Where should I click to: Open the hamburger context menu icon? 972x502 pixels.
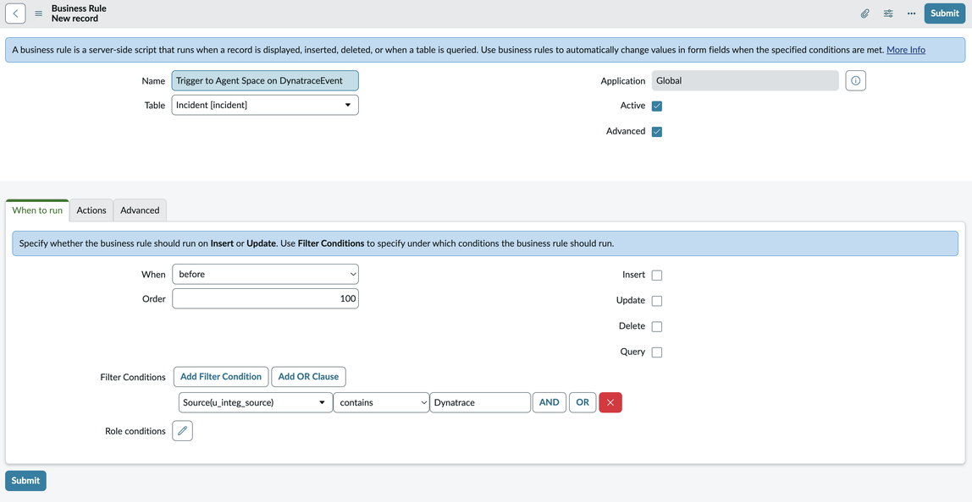38,14
